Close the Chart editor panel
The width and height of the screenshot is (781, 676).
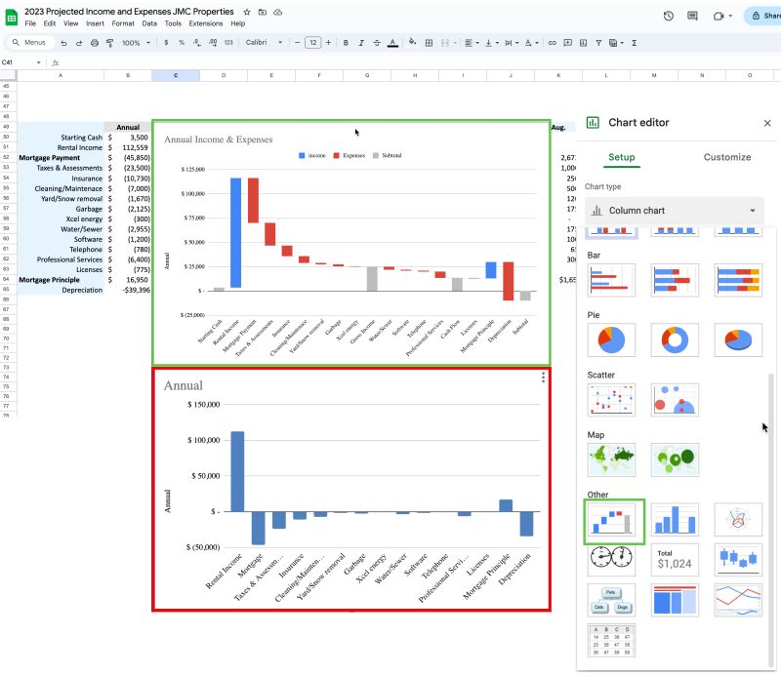pyautogui.click(x=766, y=123)
